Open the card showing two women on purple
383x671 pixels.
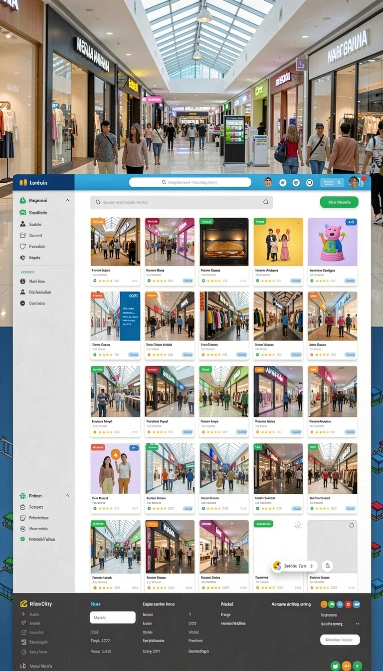tap(115, 478)
